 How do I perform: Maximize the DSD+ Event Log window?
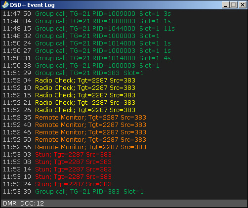coord(234,5)
